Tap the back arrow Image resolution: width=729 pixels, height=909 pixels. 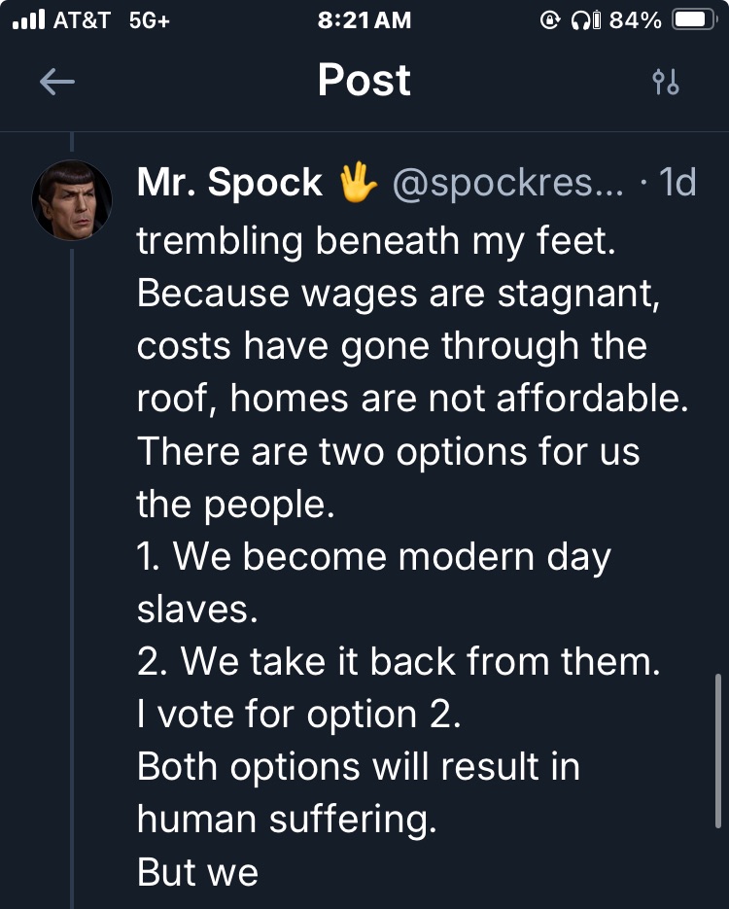[57, 83]
